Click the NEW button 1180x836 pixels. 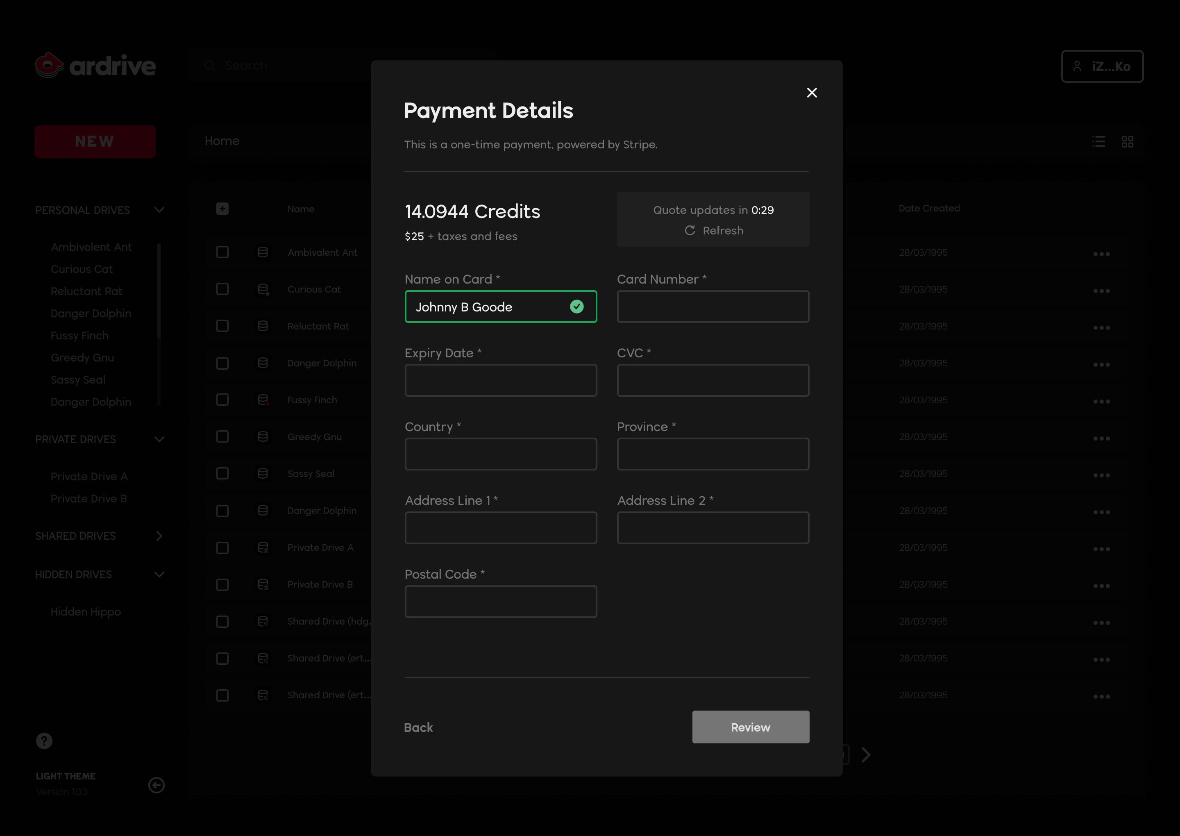[x=95, y=141]
